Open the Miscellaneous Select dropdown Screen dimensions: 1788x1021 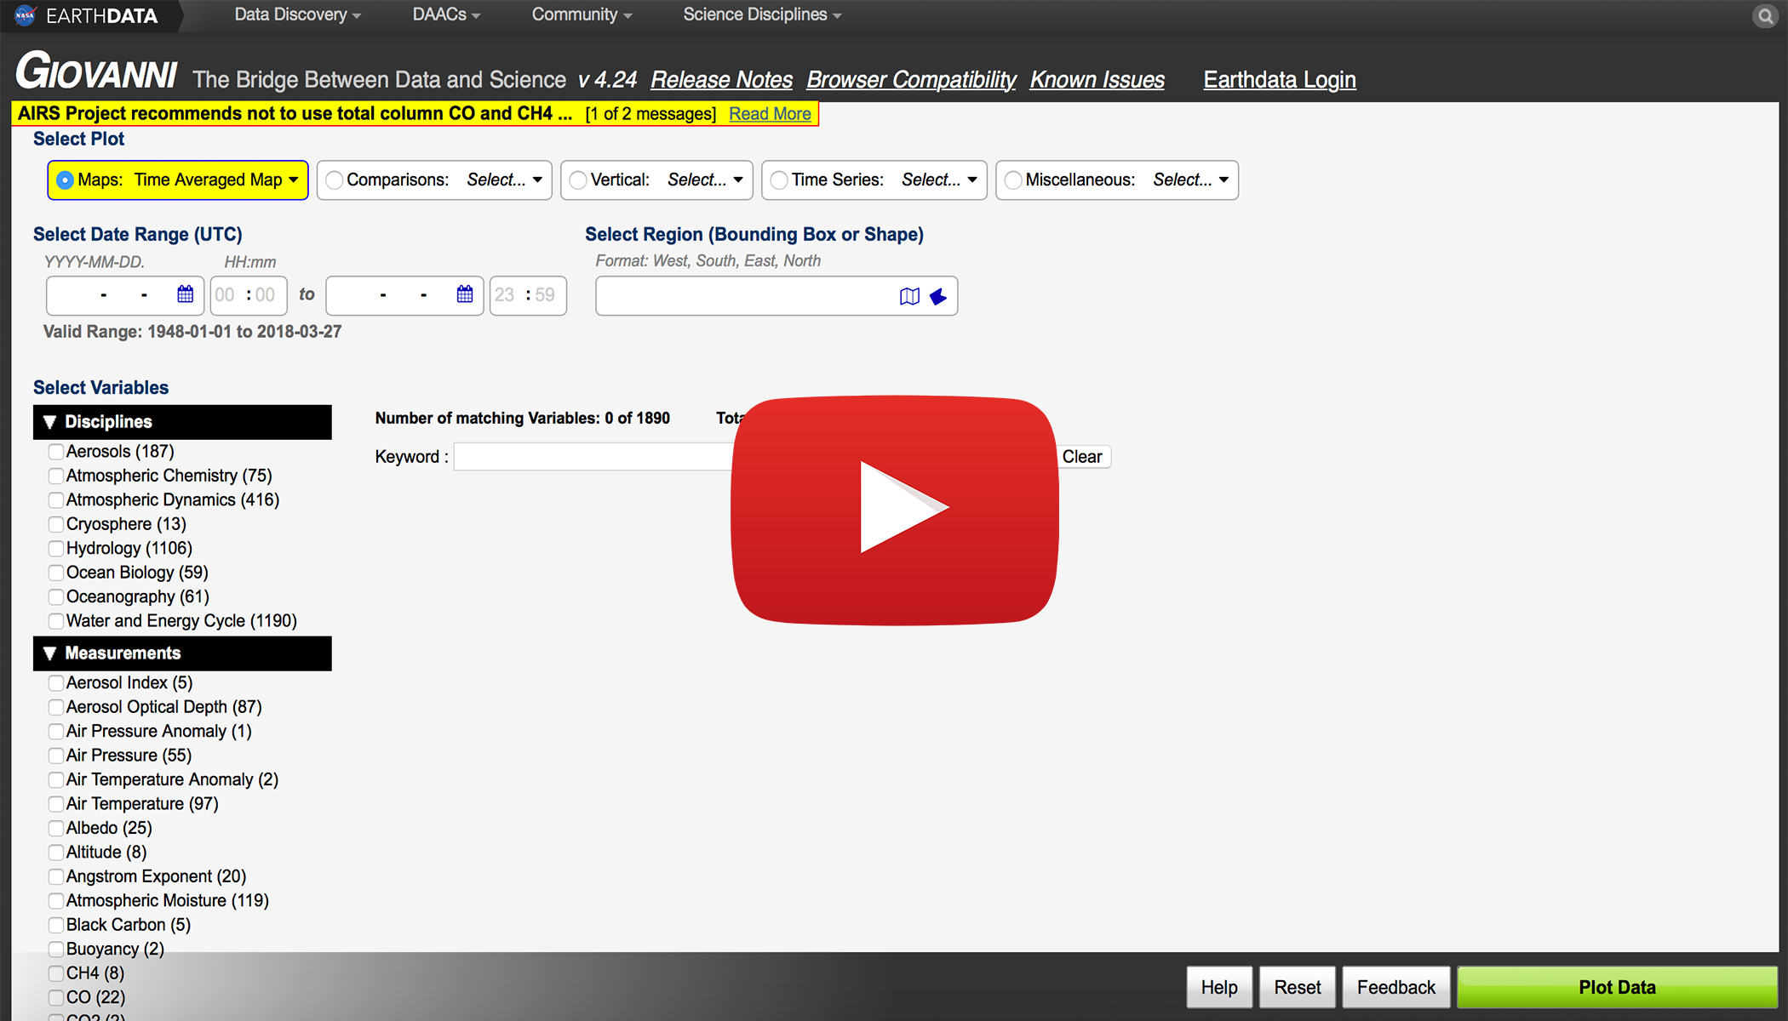1191,180
